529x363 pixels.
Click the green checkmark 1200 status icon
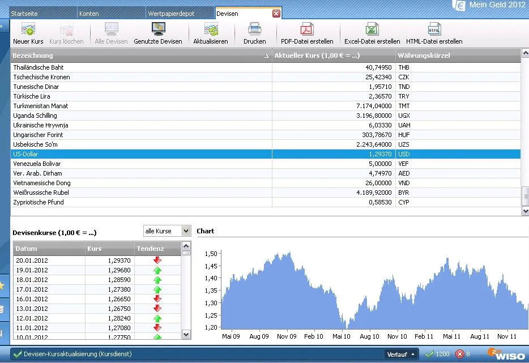click(x=429, y=354)
